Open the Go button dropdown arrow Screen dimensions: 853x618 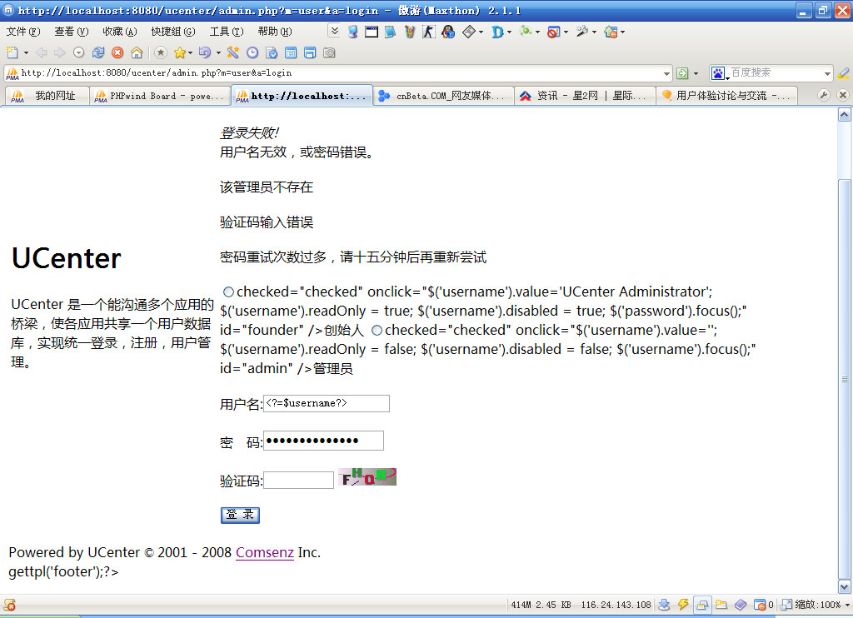(696, 73)
